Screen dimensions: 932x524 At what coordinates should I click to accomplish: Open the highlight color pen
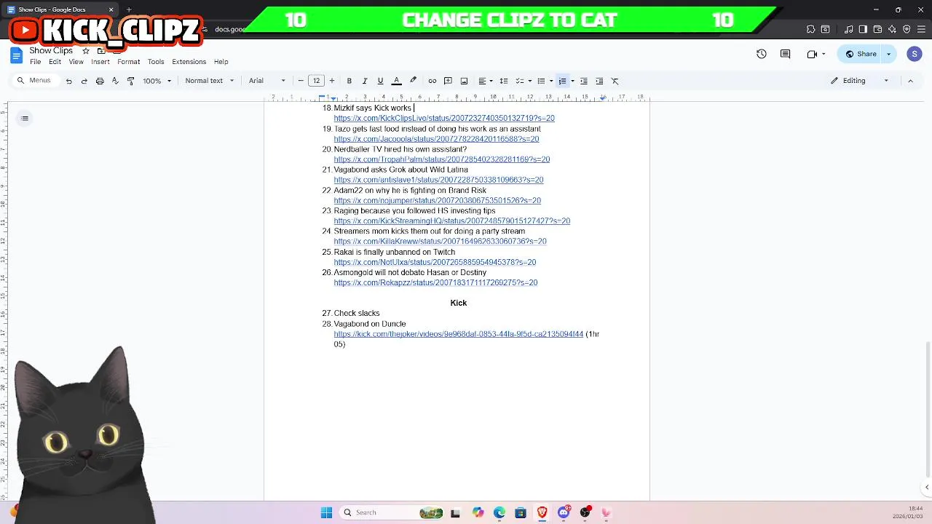[413, 81]
